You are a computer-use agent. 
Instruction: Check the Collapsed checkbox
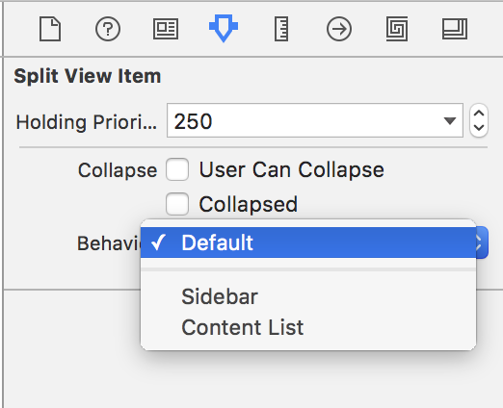177,204
